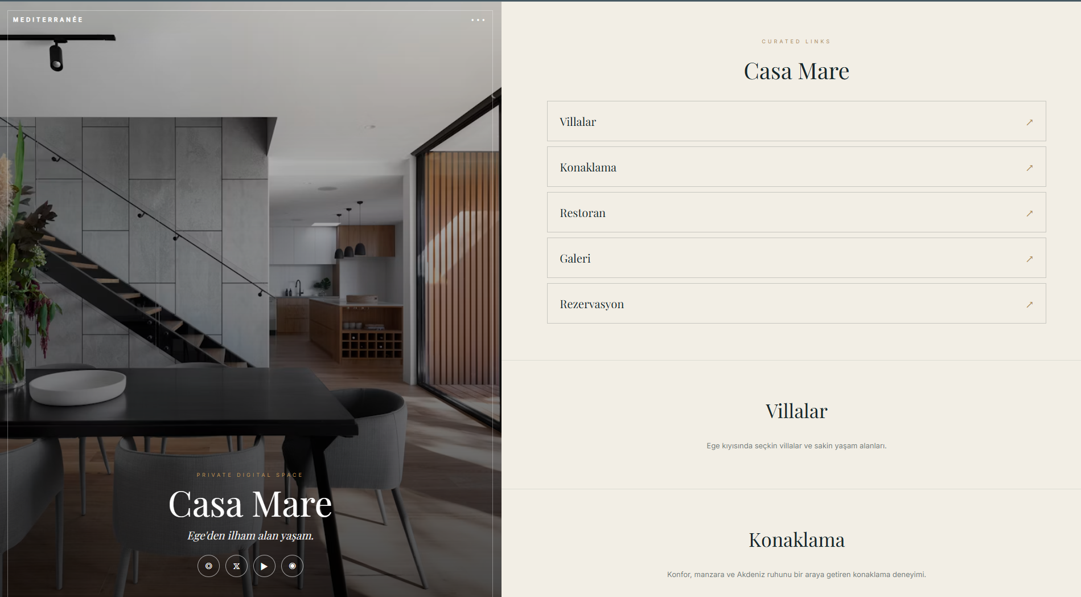Image resolution: width=1081 pixels, height=597 pixels.
Task: Click the double-ring circle social icon
Action: click(209, 566)
